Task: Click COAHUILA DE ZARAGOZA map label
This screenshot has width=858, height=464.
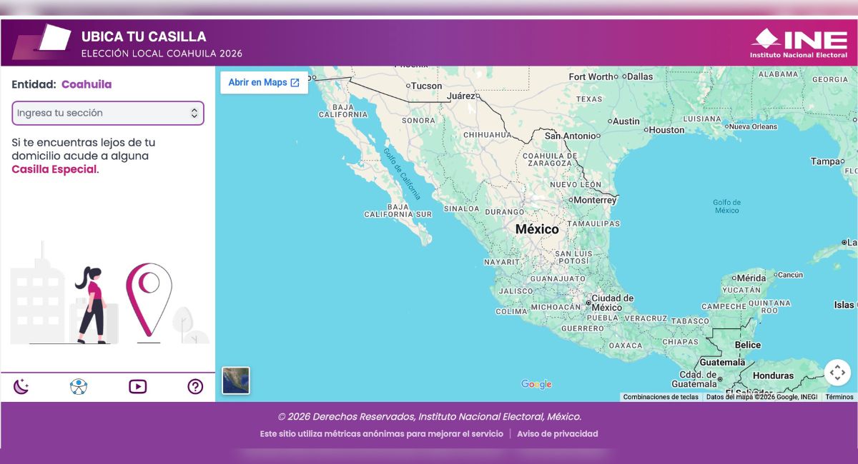Action: 550,160
